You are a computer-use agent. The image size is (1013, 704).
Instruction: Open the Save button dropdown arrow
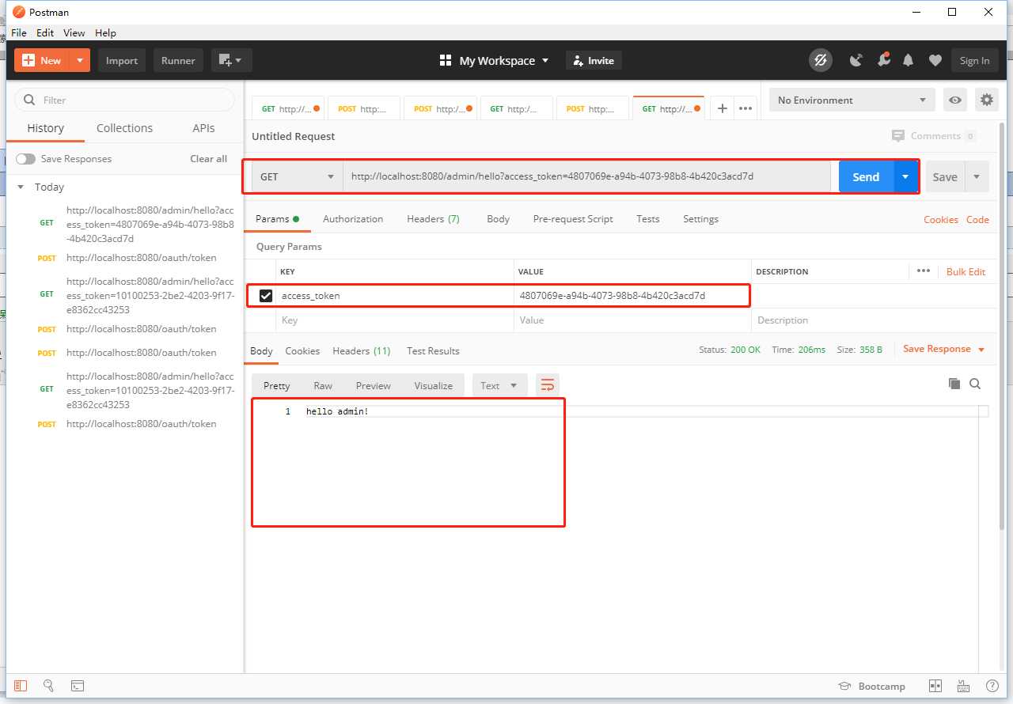[977, 177]
